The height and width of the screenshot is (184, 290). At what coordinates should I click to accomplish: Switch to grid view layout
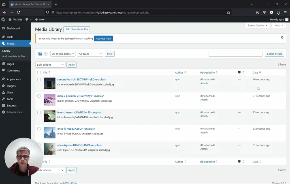(46, 54)
